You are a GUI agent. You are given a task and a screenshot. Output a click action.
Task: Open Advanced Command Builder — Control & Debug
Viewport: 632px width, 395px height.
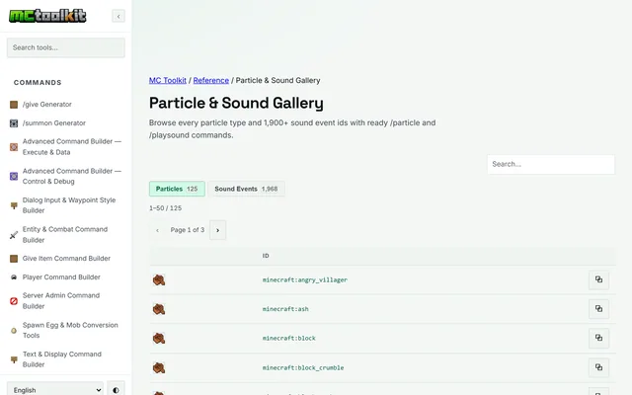(x=72, y=176)
